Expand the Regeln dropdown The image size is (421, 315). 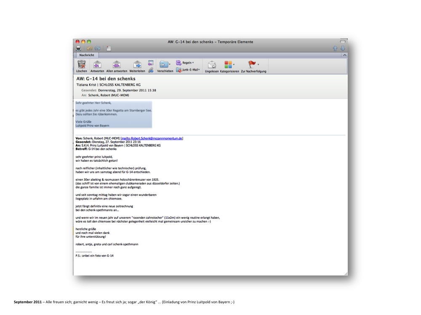click(185, 63)
